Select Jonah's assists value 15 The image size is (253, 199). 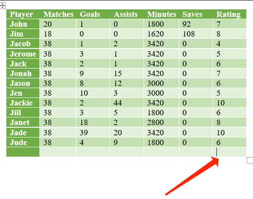click(x=117, y=74)
